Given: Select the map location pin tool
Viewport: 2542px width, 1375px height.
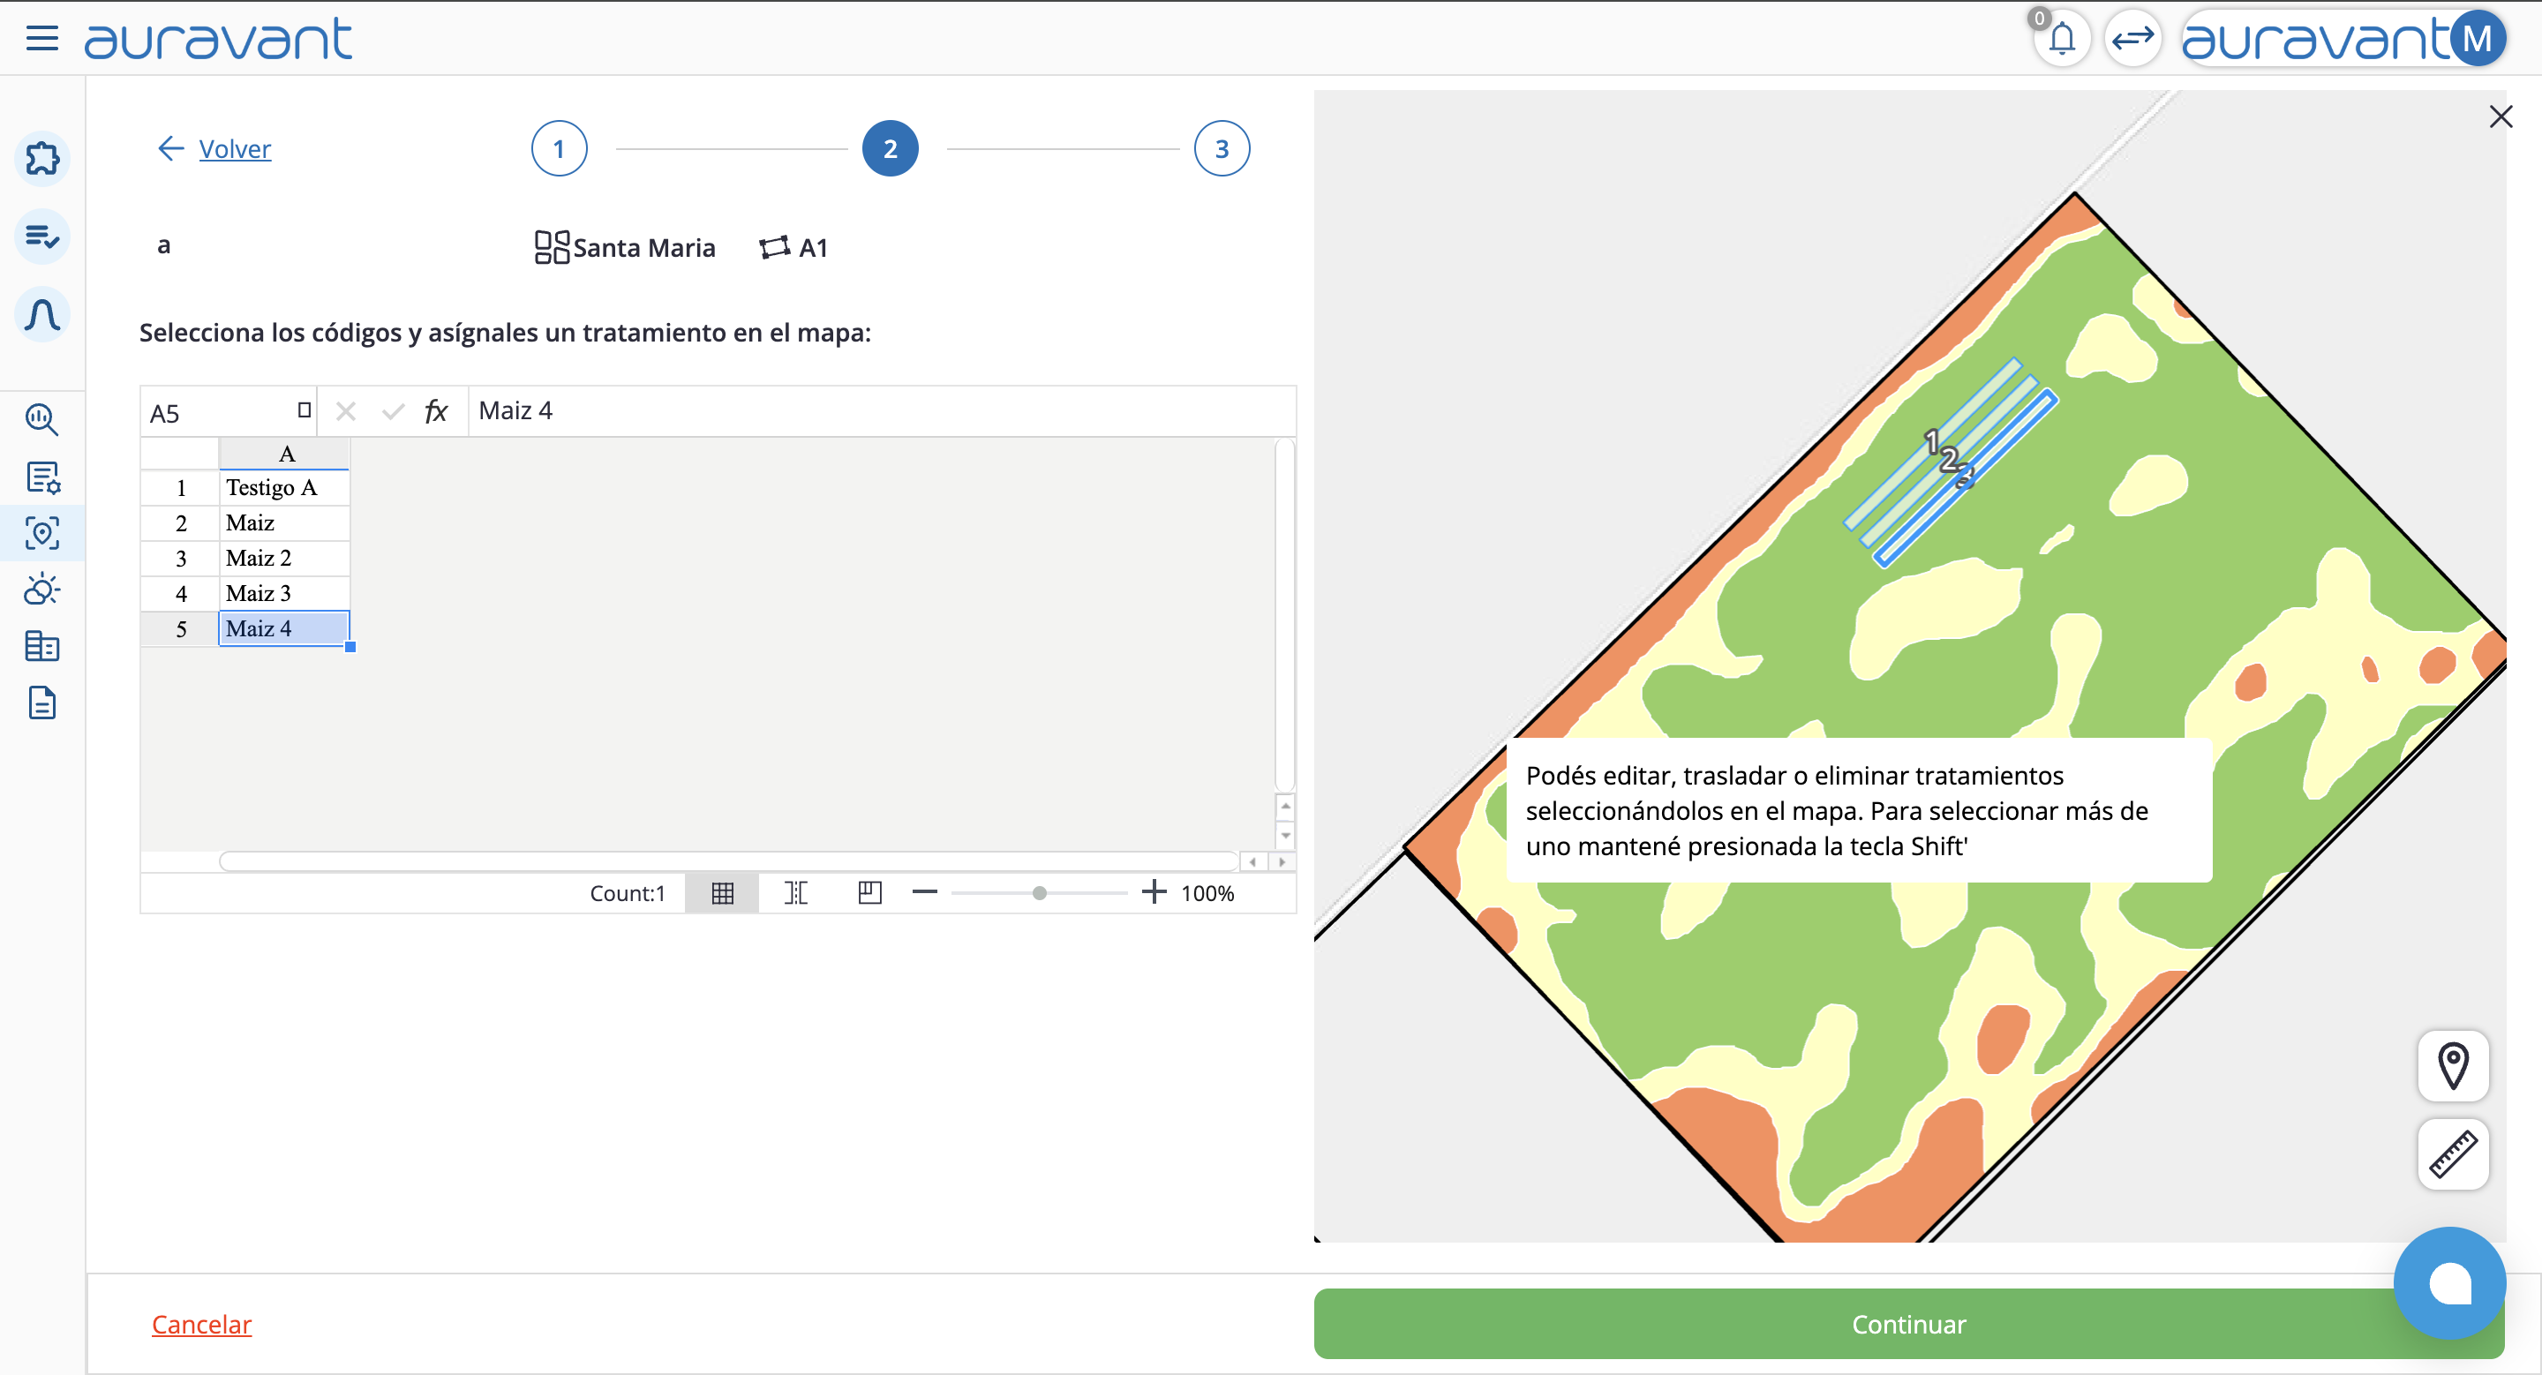Looking at the screenshot, I should [x=2452, y=1065].
